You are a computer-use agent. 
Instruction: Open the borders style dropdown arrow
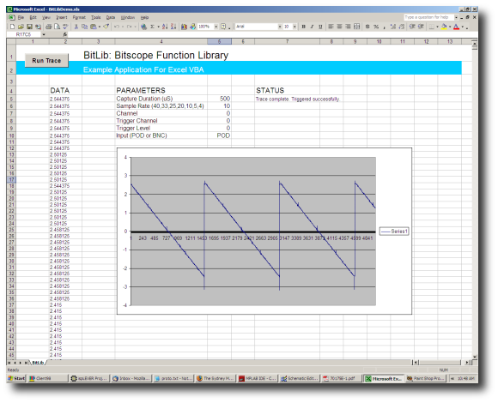(x=437, y=27)
